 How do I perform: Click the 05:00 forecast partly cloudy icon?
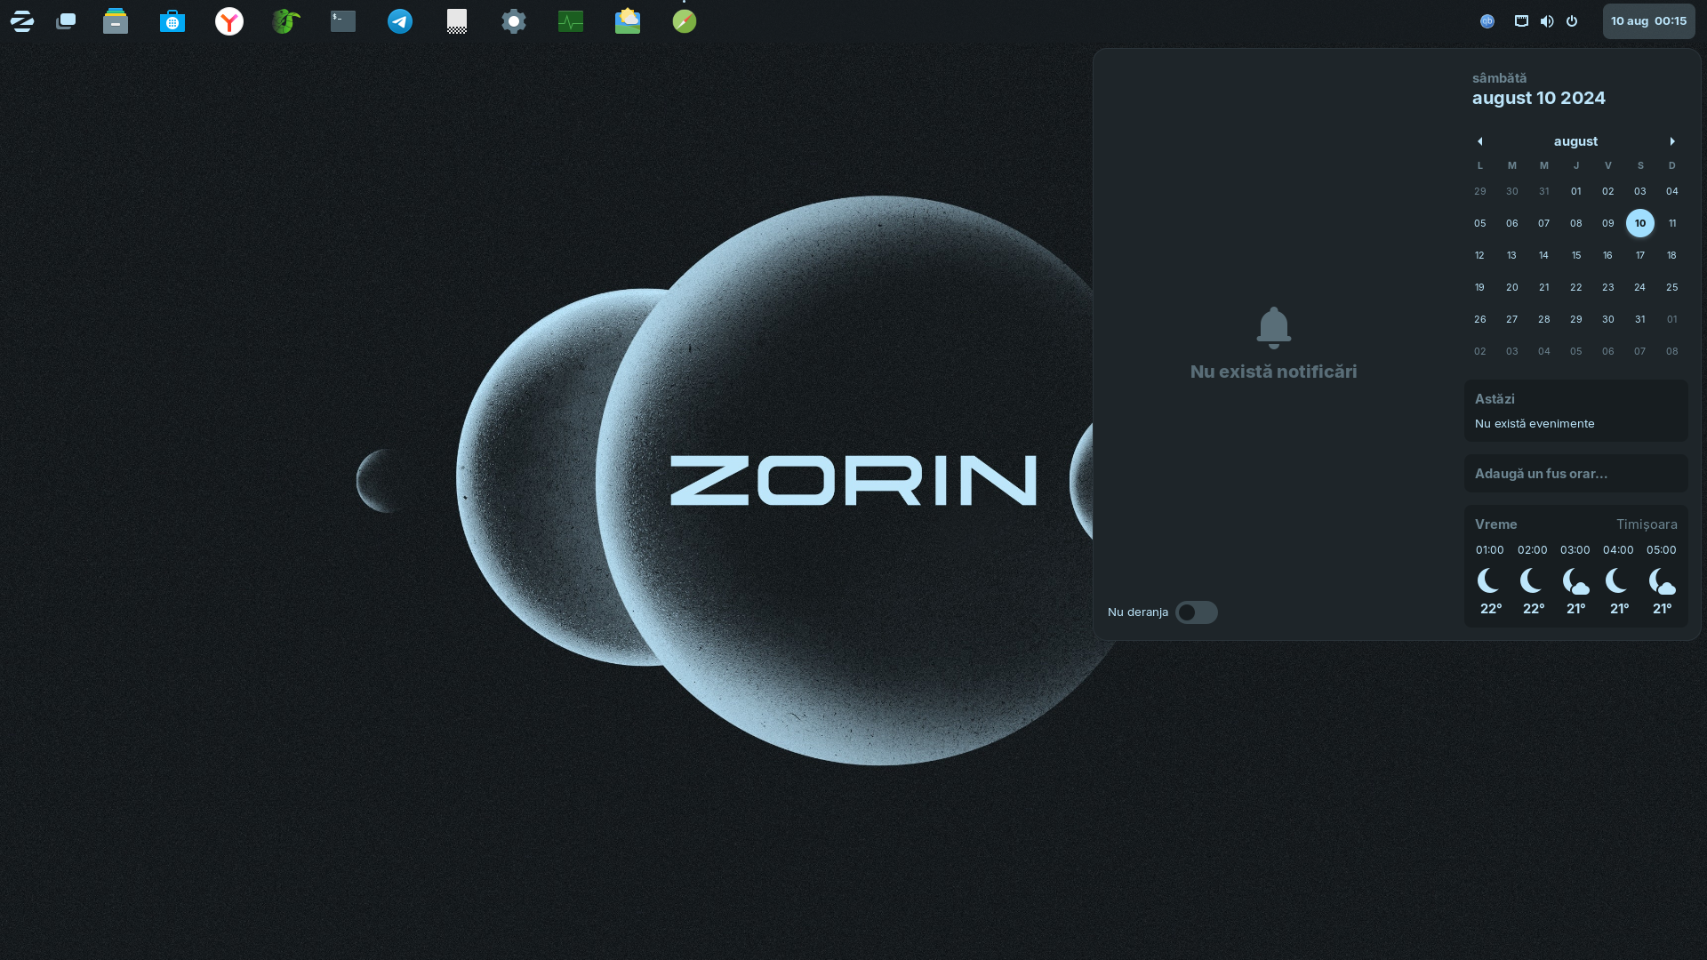pos(1662,581)
